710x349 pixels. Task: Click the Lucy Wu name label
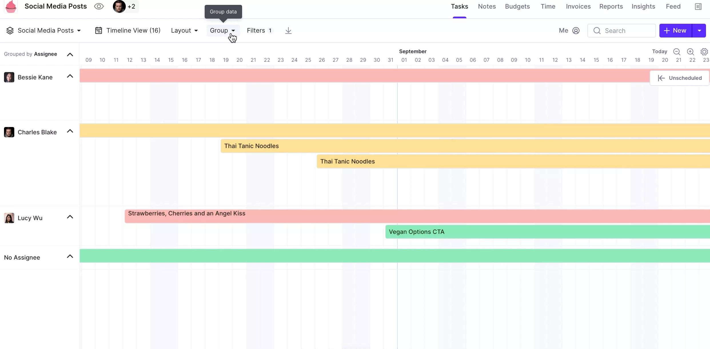click(x=30, y=218)
